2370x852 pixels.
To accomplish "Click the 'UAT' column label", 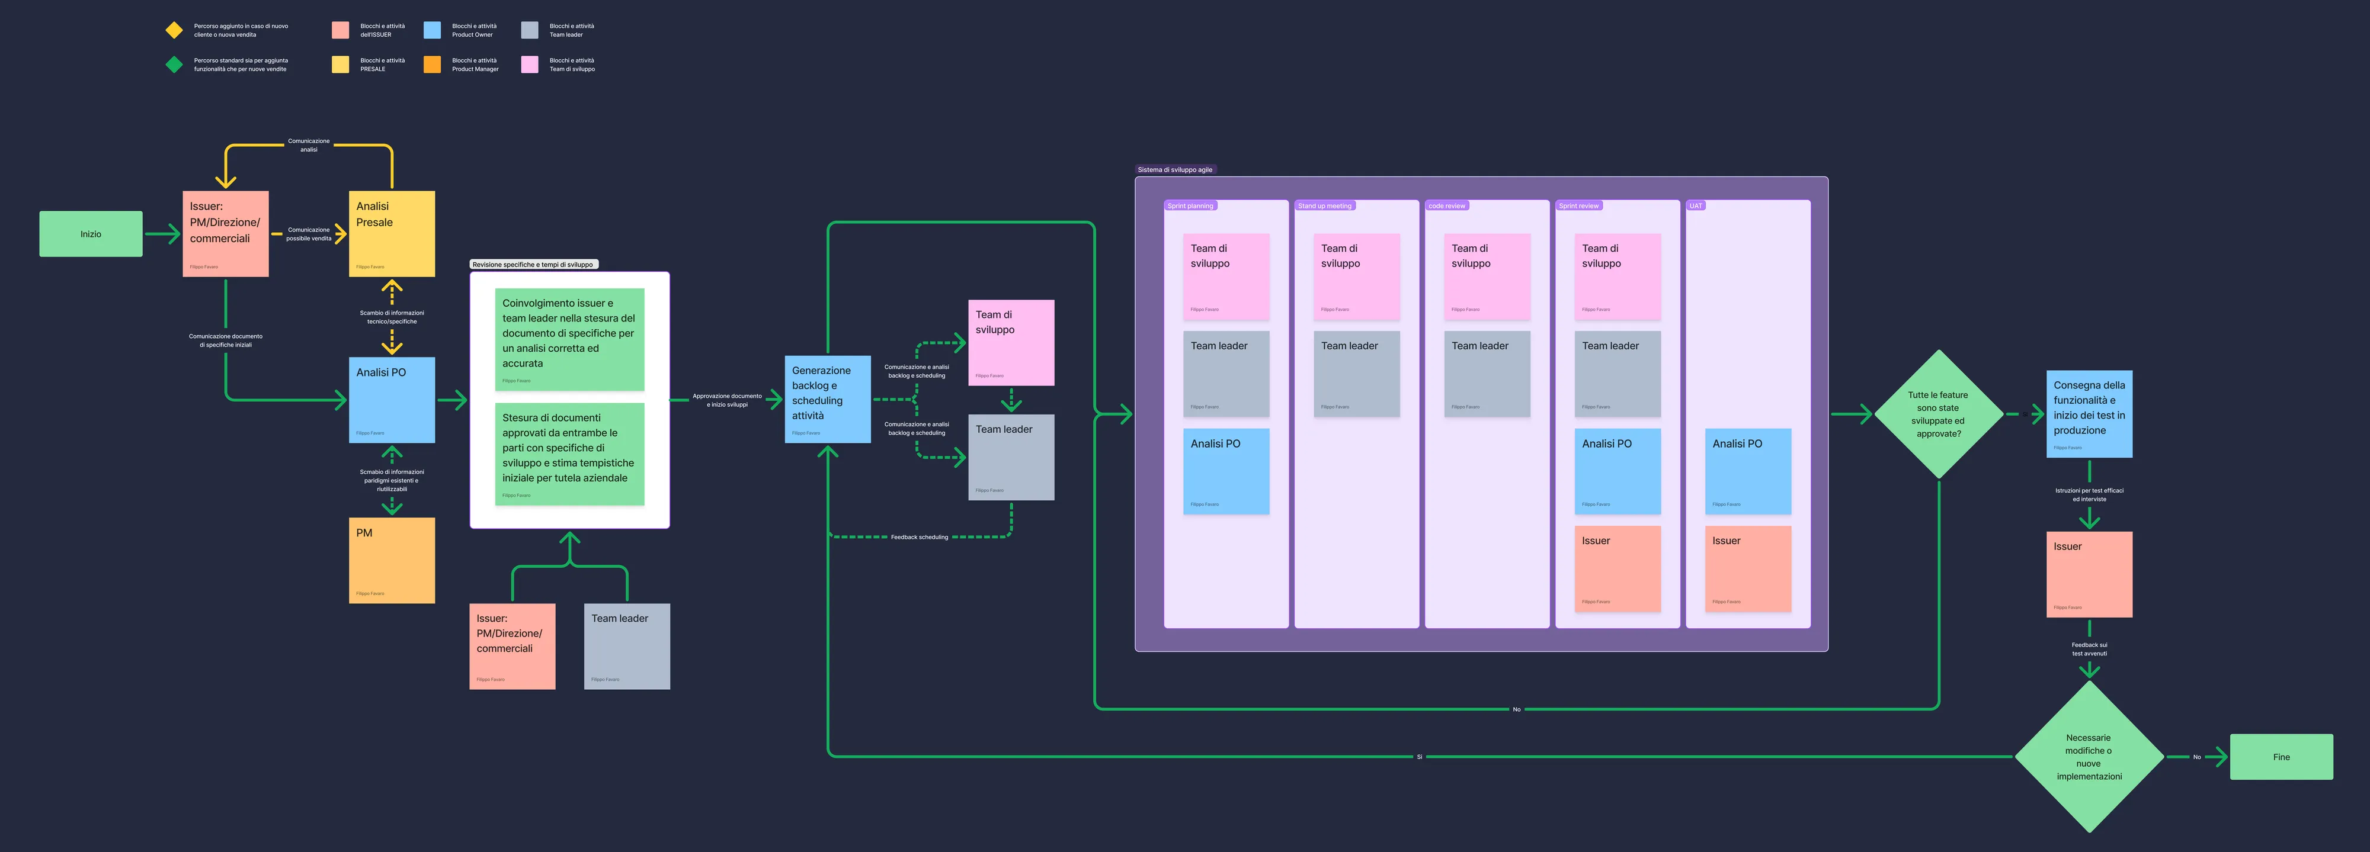I will coord(1696,206).
